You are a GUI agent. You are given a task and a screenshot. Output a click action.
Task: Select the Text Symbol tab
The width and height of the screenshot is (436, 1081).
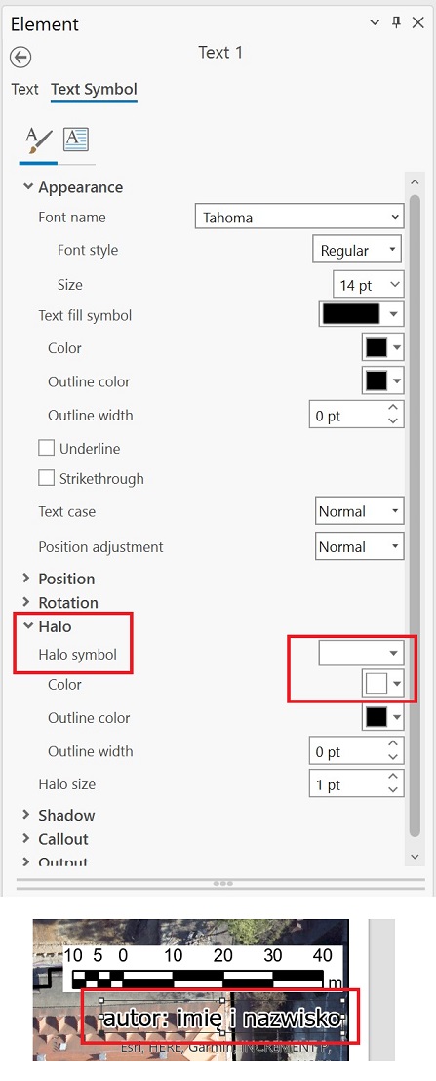coord(95,89)
